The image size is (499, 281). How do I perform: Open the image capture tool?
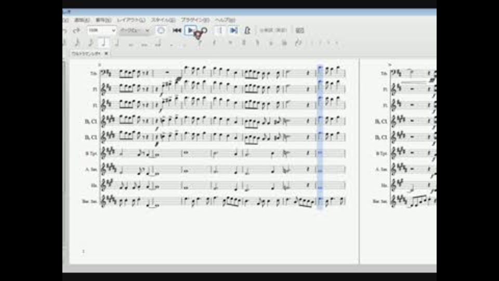[x=300, y=30]
